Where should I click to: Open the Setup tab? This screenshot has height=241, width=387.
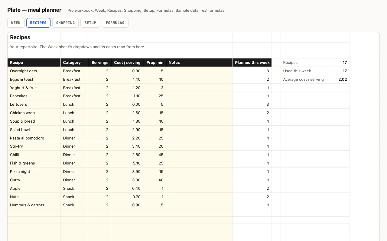click(90, 23)
